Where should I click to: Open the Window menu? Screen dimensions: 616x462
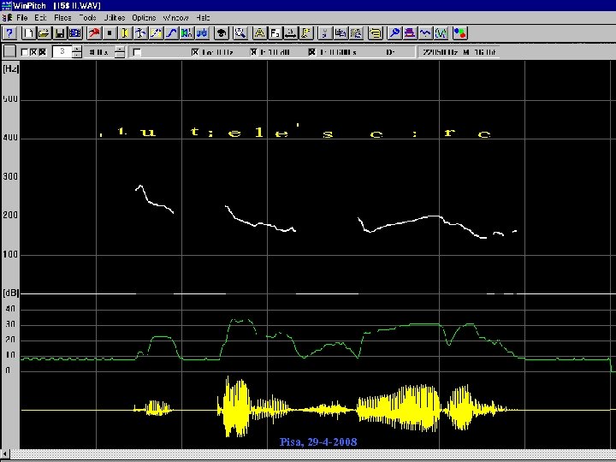point(175,17)
